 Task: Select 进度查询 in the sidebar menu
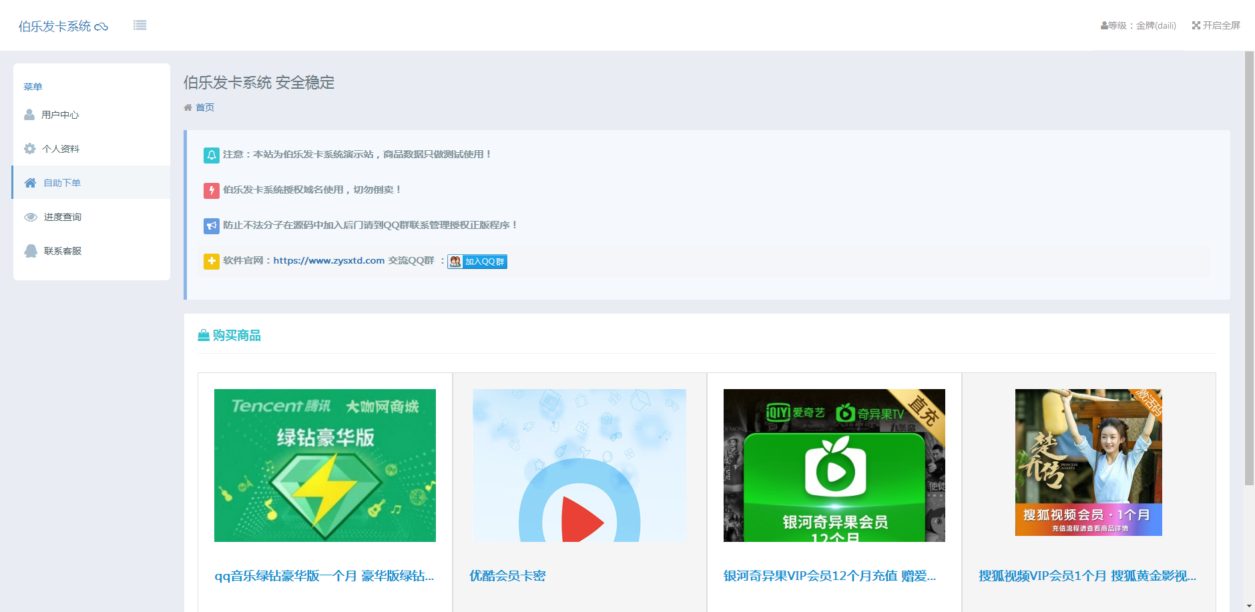(x=63, y=216)
